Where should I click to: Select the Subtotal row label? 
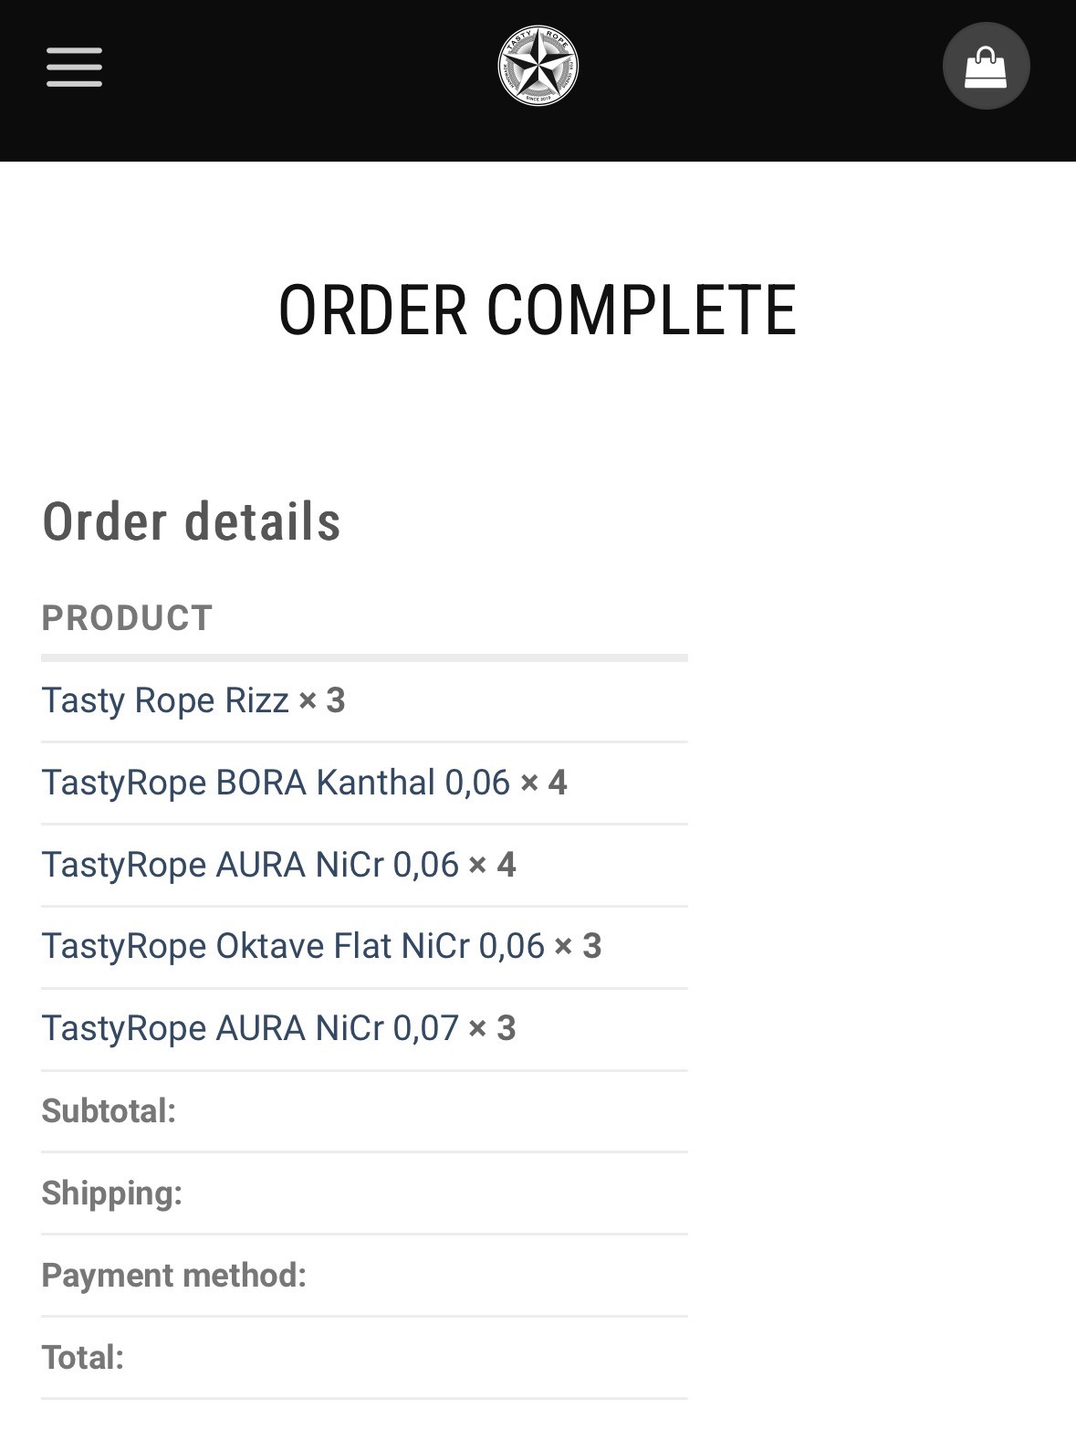click(109, 1111)
